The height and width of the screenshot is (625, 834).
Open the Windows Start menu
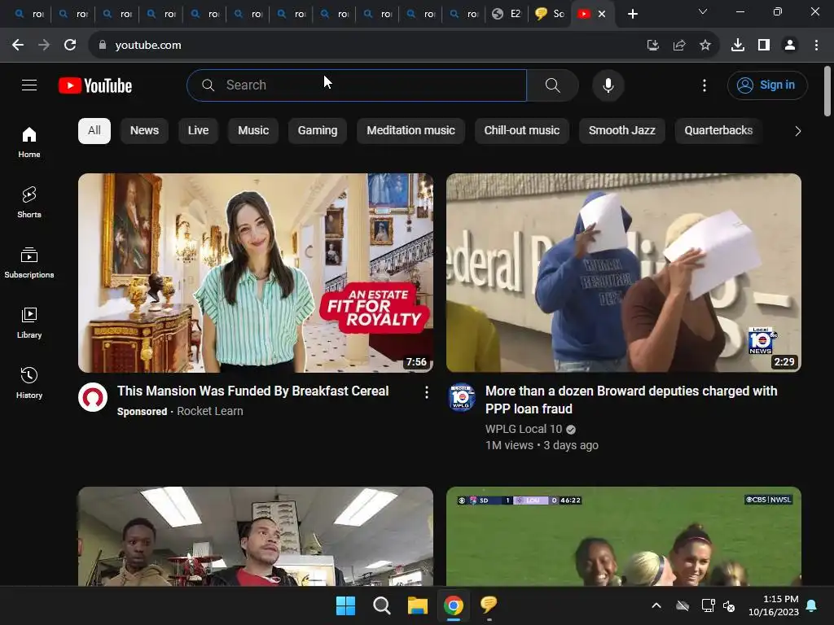coord(345,605)
